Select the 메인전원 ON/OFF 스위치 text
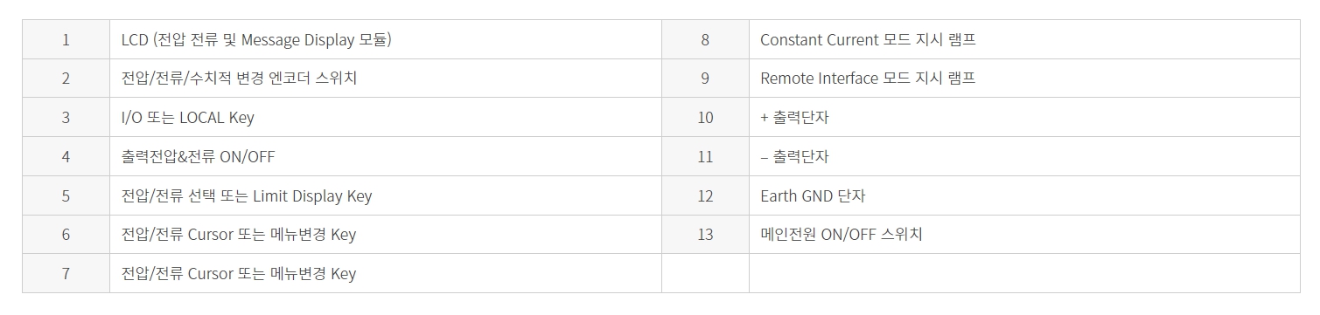The width and height of the screenshot is (1320, 315). [x=842, y=235]
